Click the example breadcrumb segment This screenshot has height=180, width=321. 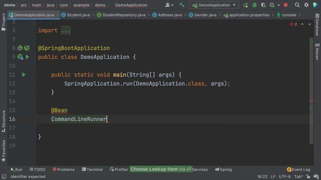[x=81, y=5]
